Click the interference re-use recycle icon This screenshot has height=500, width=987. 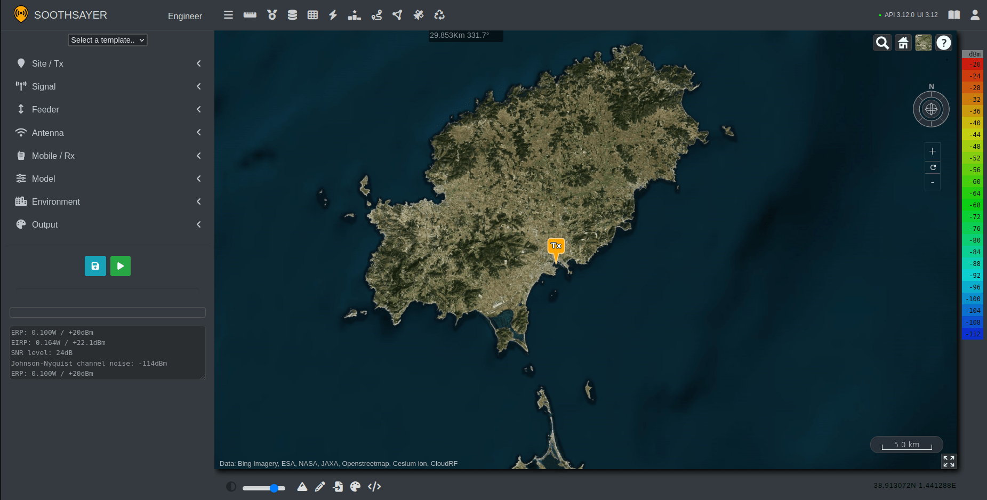pyautogui.click(x=439, y=15)
